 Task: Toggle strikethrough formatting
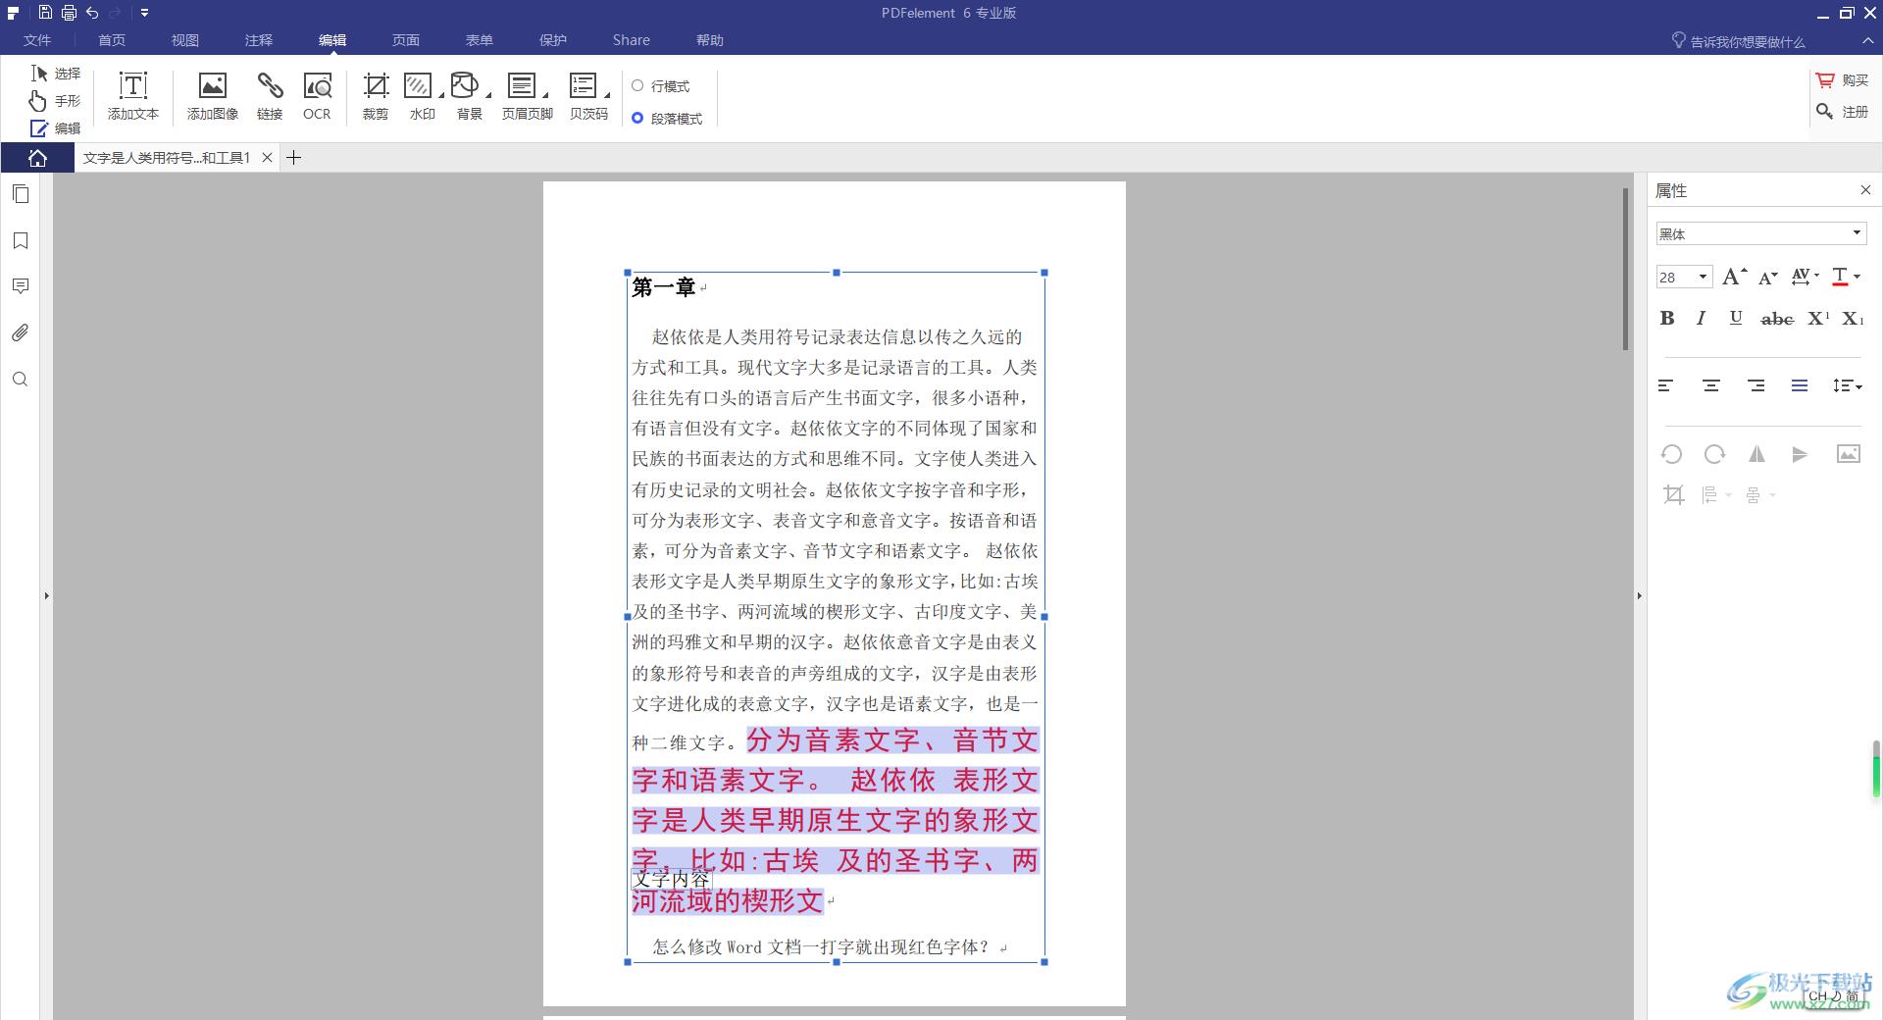coord(1777,319)
